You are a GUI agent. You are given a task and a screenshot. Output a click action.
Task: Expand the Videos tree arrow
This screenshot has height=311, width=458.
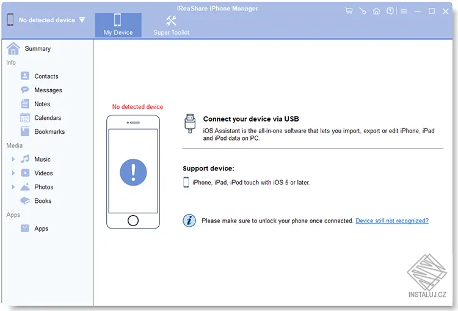[x=13, y=173]
